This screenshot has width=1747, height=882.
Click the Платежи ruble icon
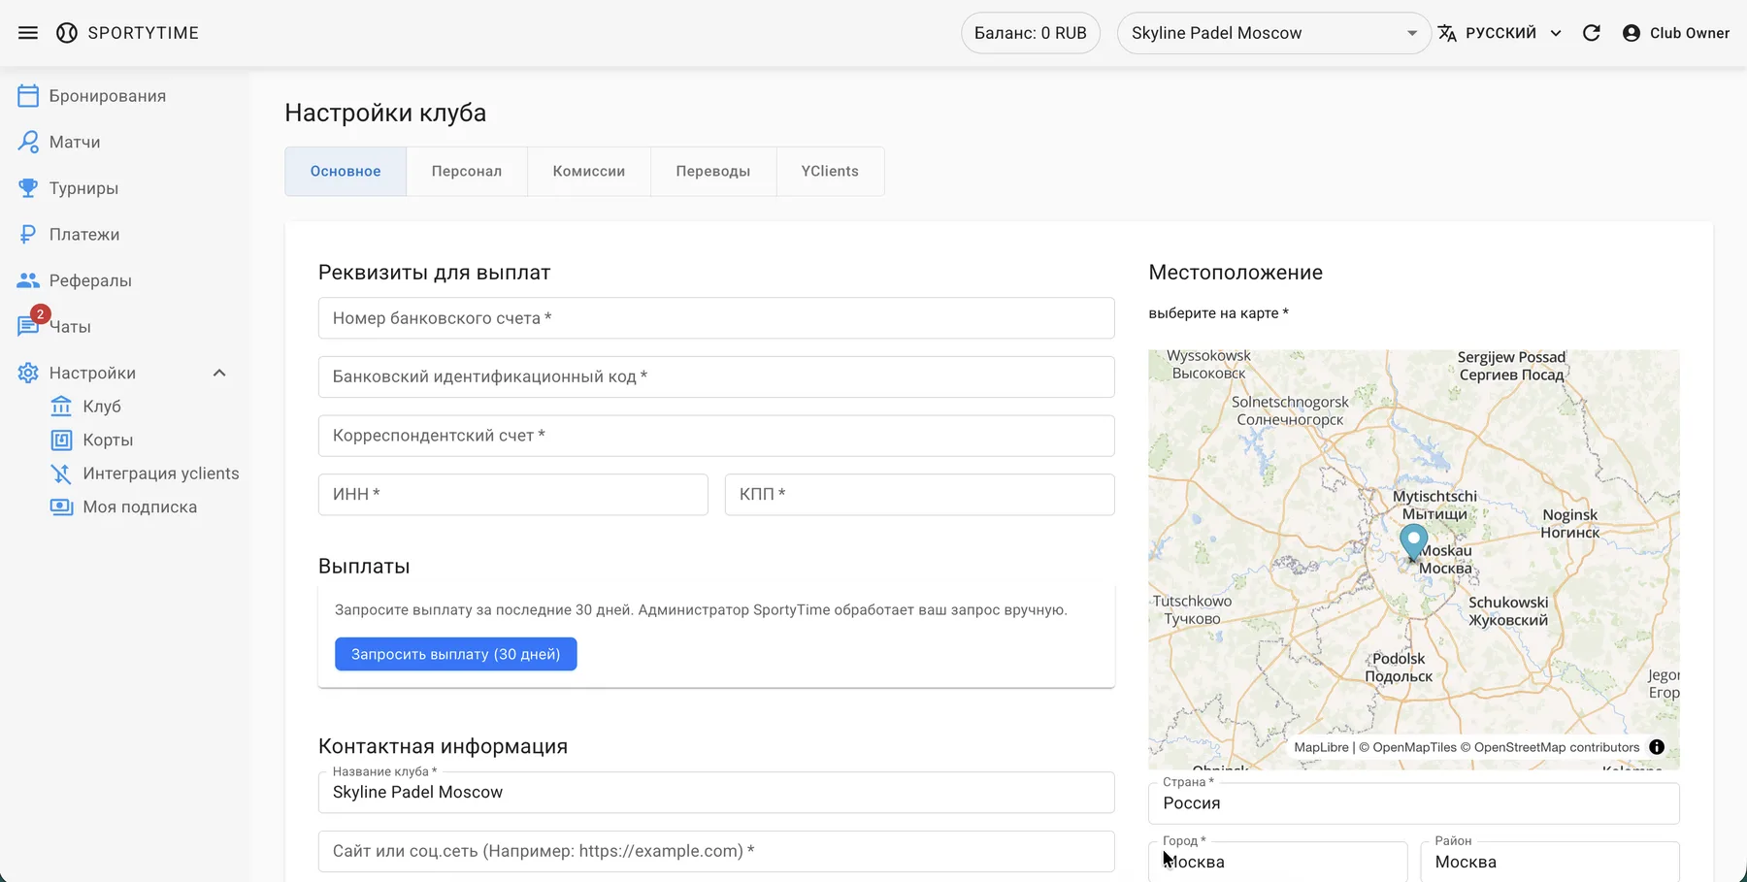pyautogui.click(x=28, y=235)
